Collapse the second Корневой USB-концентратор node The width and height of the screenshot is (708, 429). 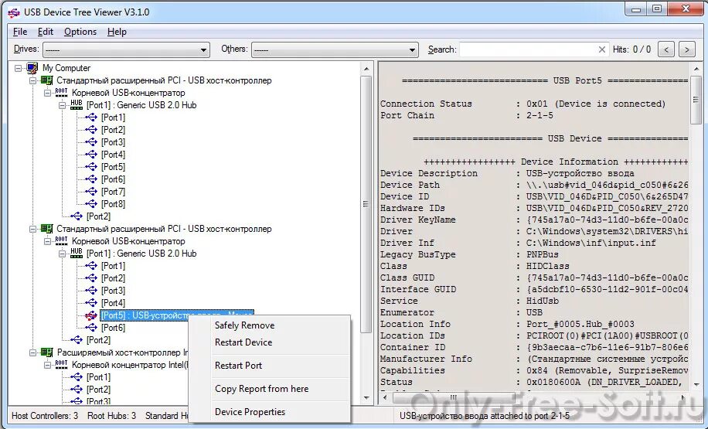pyautogui.click(x=47, y=241)
